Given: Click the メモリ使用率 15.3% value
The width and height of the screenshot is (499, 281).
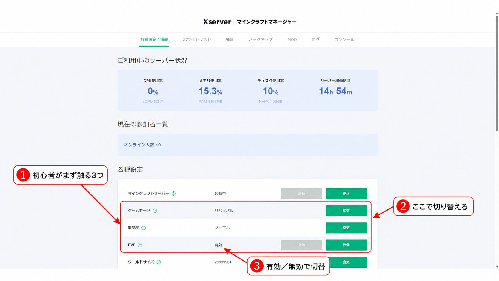Looking at the screenshot, I should tap(210, 91).
